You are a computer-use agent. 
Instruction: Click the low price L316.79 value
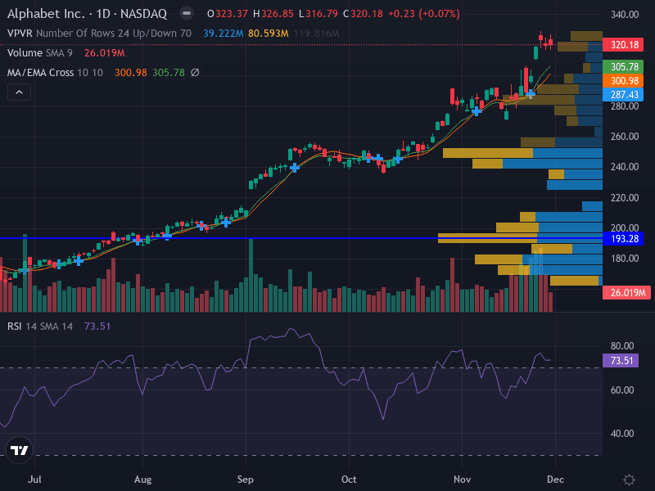point(318,14)
